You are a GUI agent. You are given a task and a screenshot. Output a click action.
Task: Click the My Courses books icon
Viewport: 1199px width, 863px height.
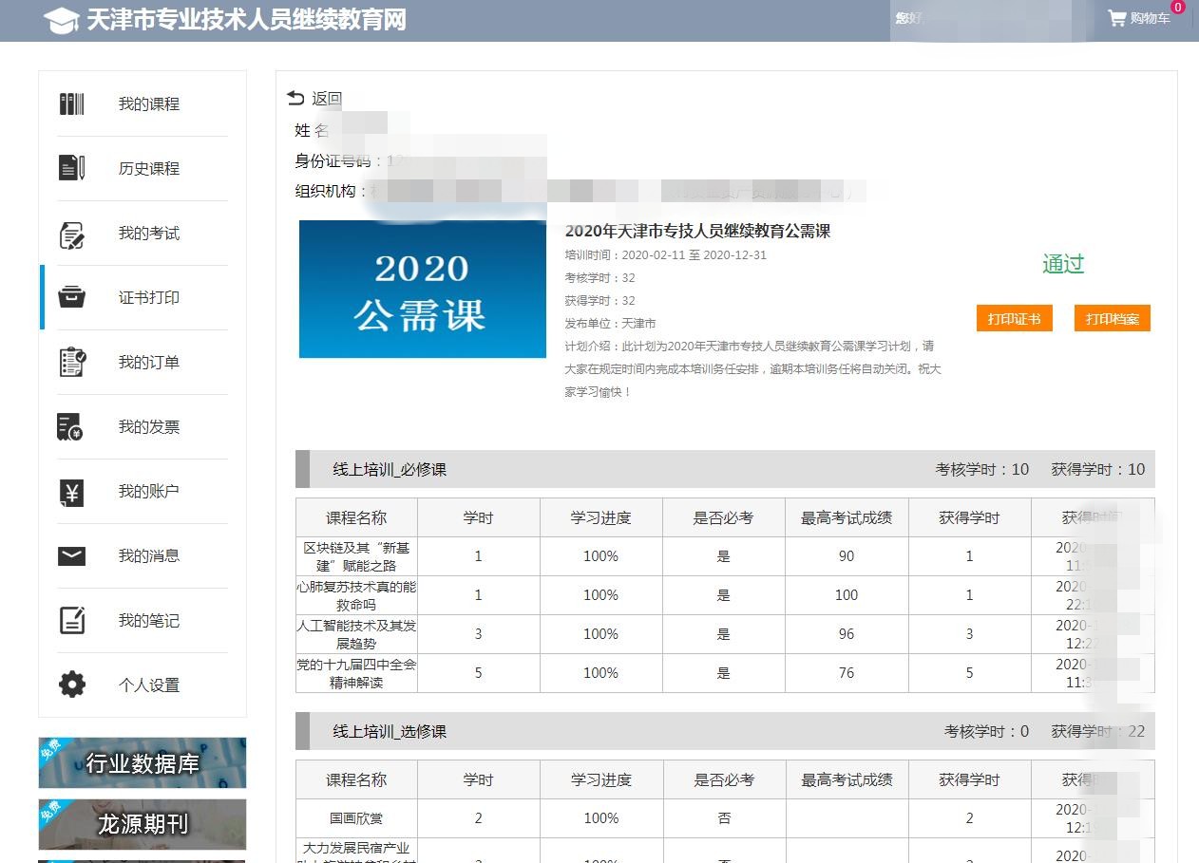click(x=72, y=104)
